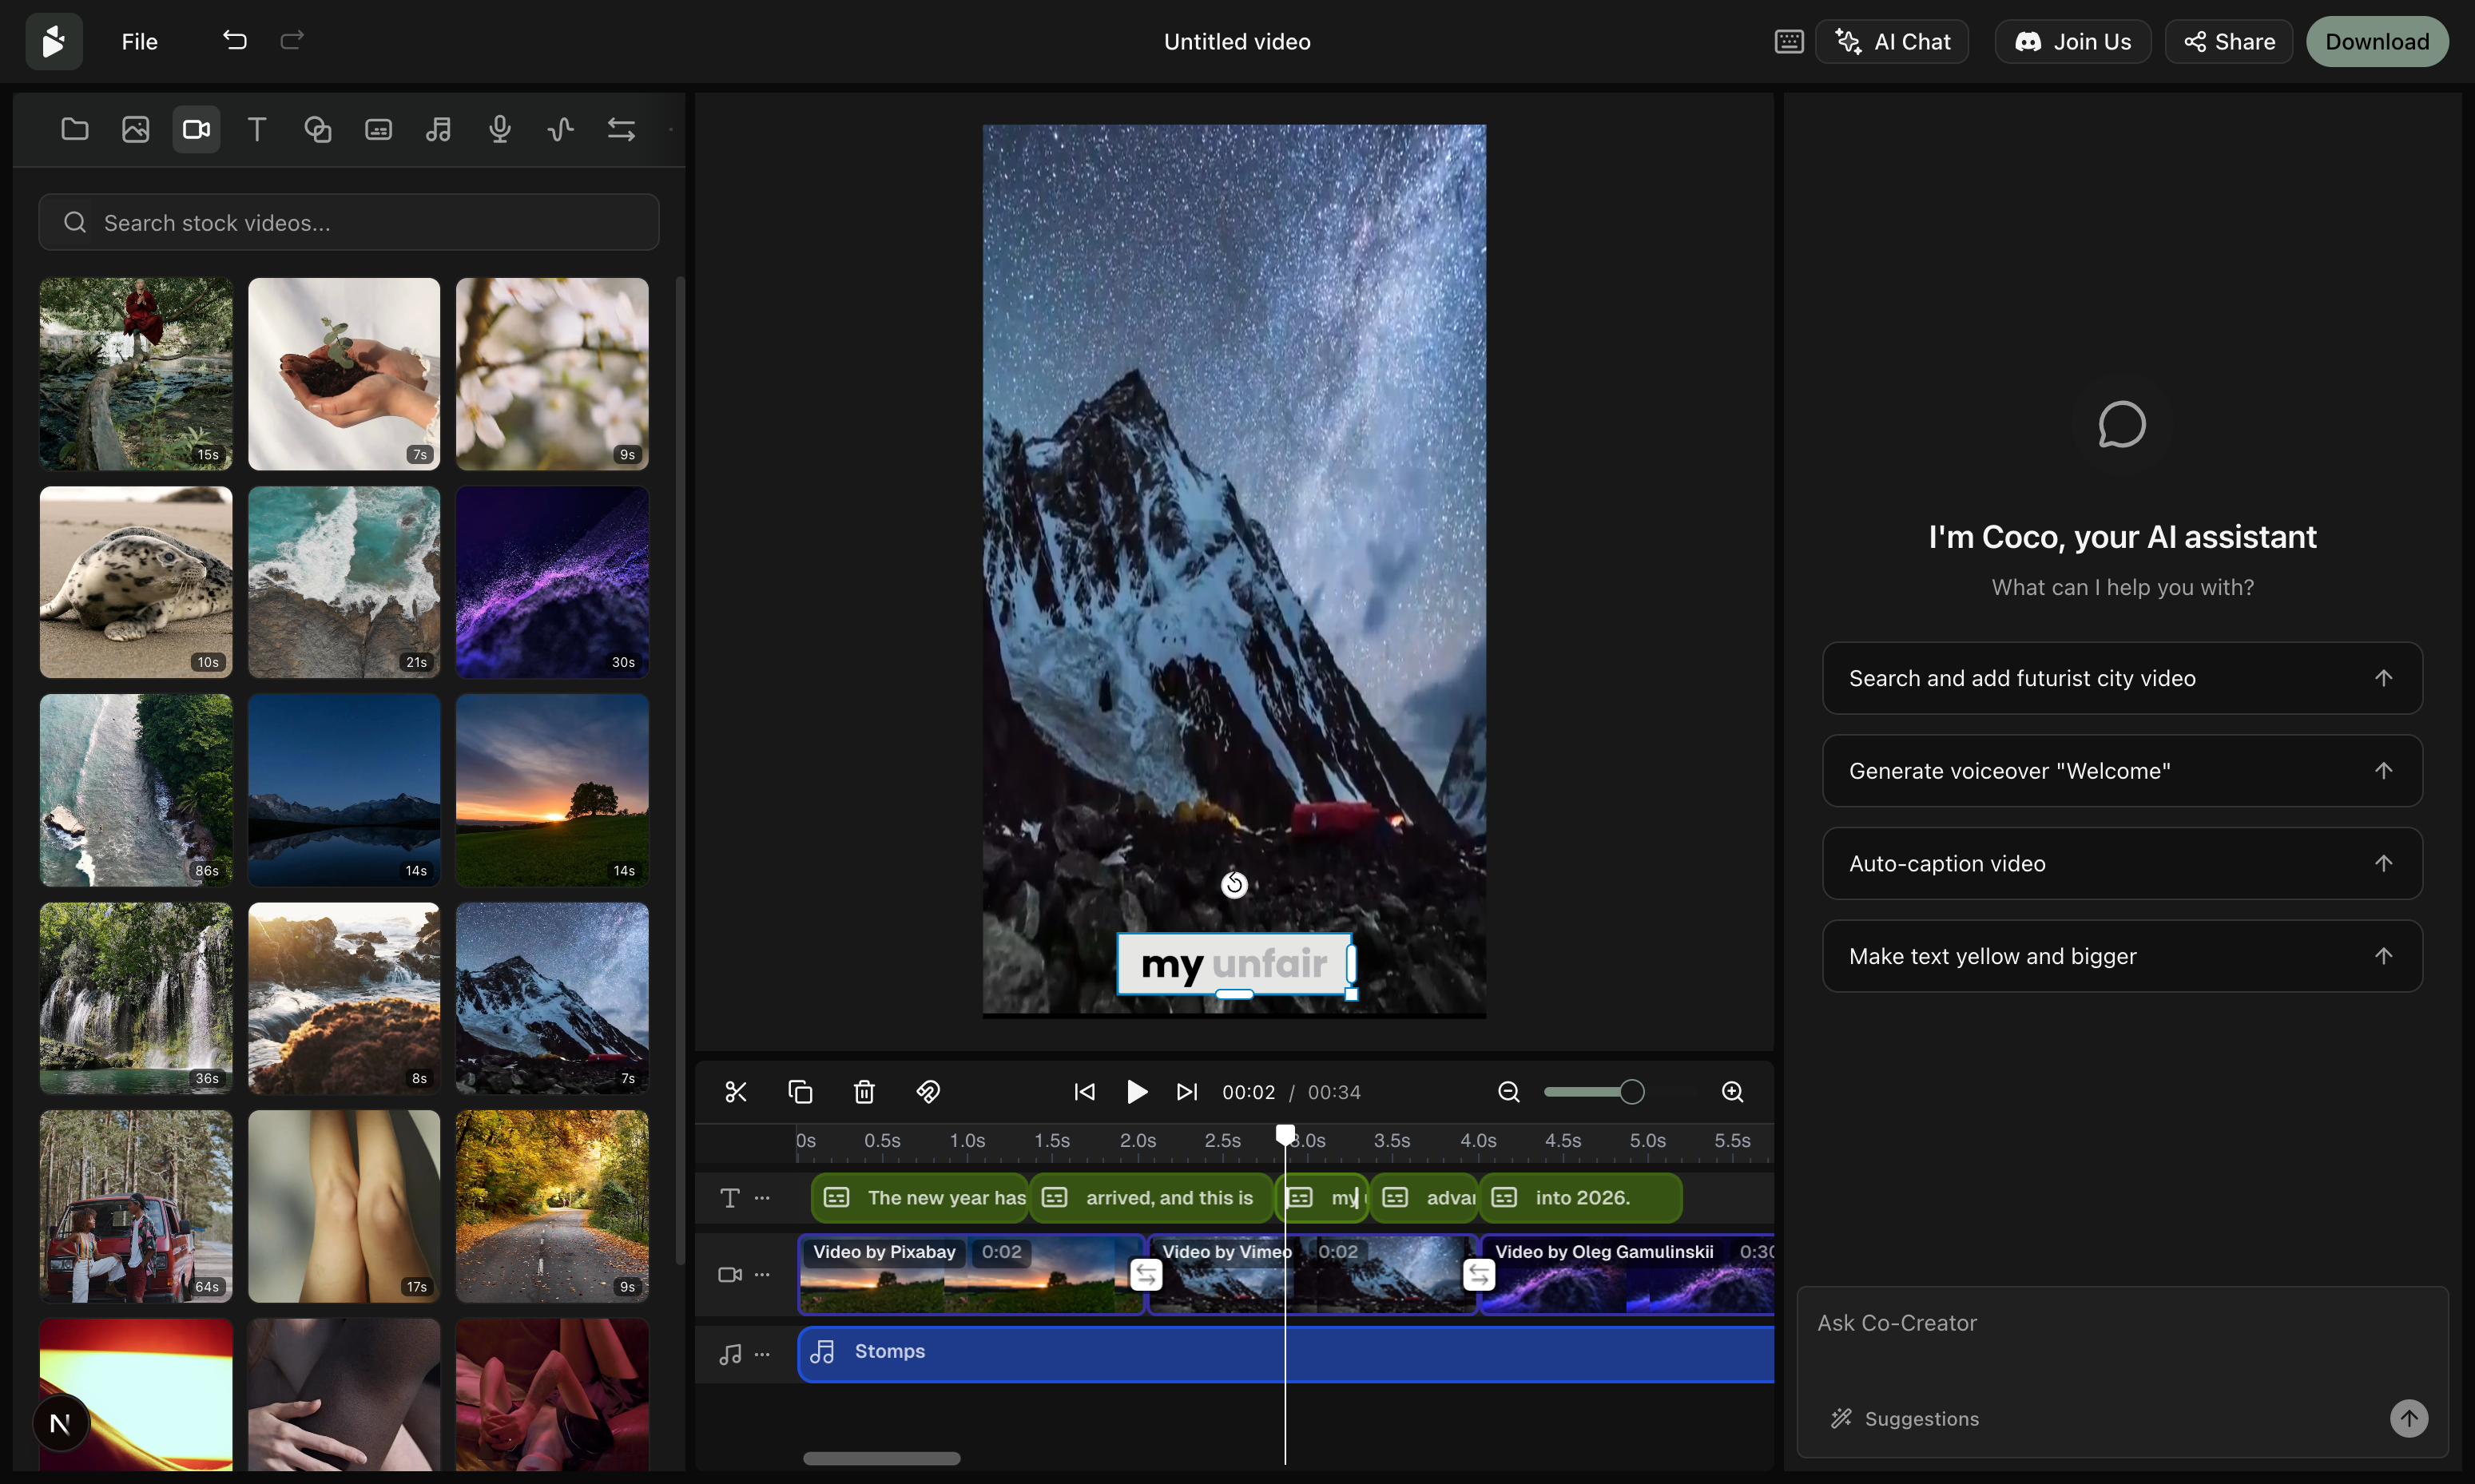The width and height of the screenshot is (2475, 1484).
Task: Click the Auto-caption video suggestion
Action: [2121, 862]
